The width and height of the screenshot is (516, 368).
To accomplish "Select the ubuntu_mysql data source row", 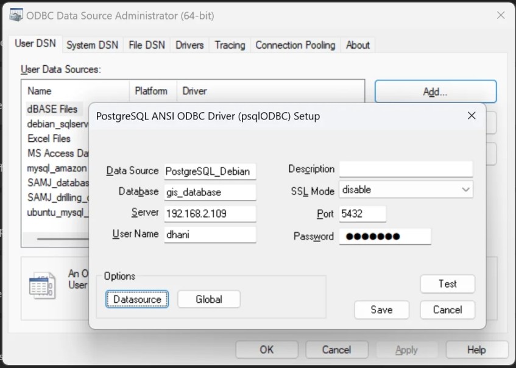I will click(58, 212).
